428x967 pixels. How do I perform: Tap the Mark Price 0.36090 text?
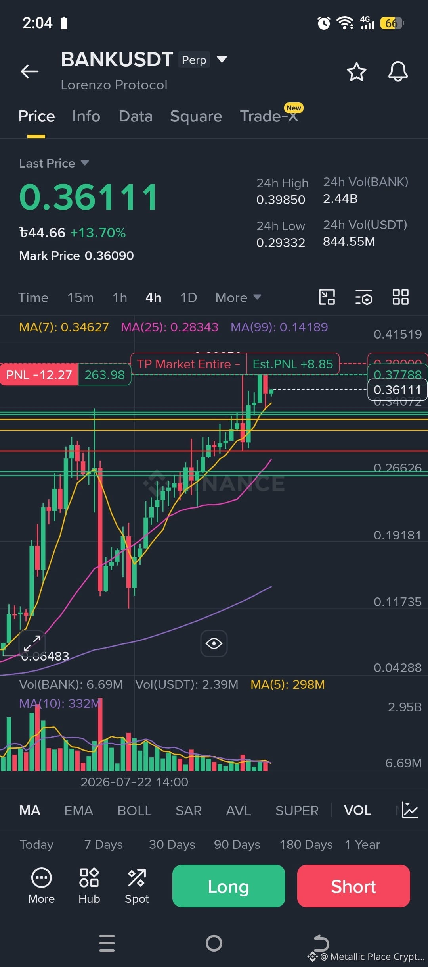tap(76, 256)
